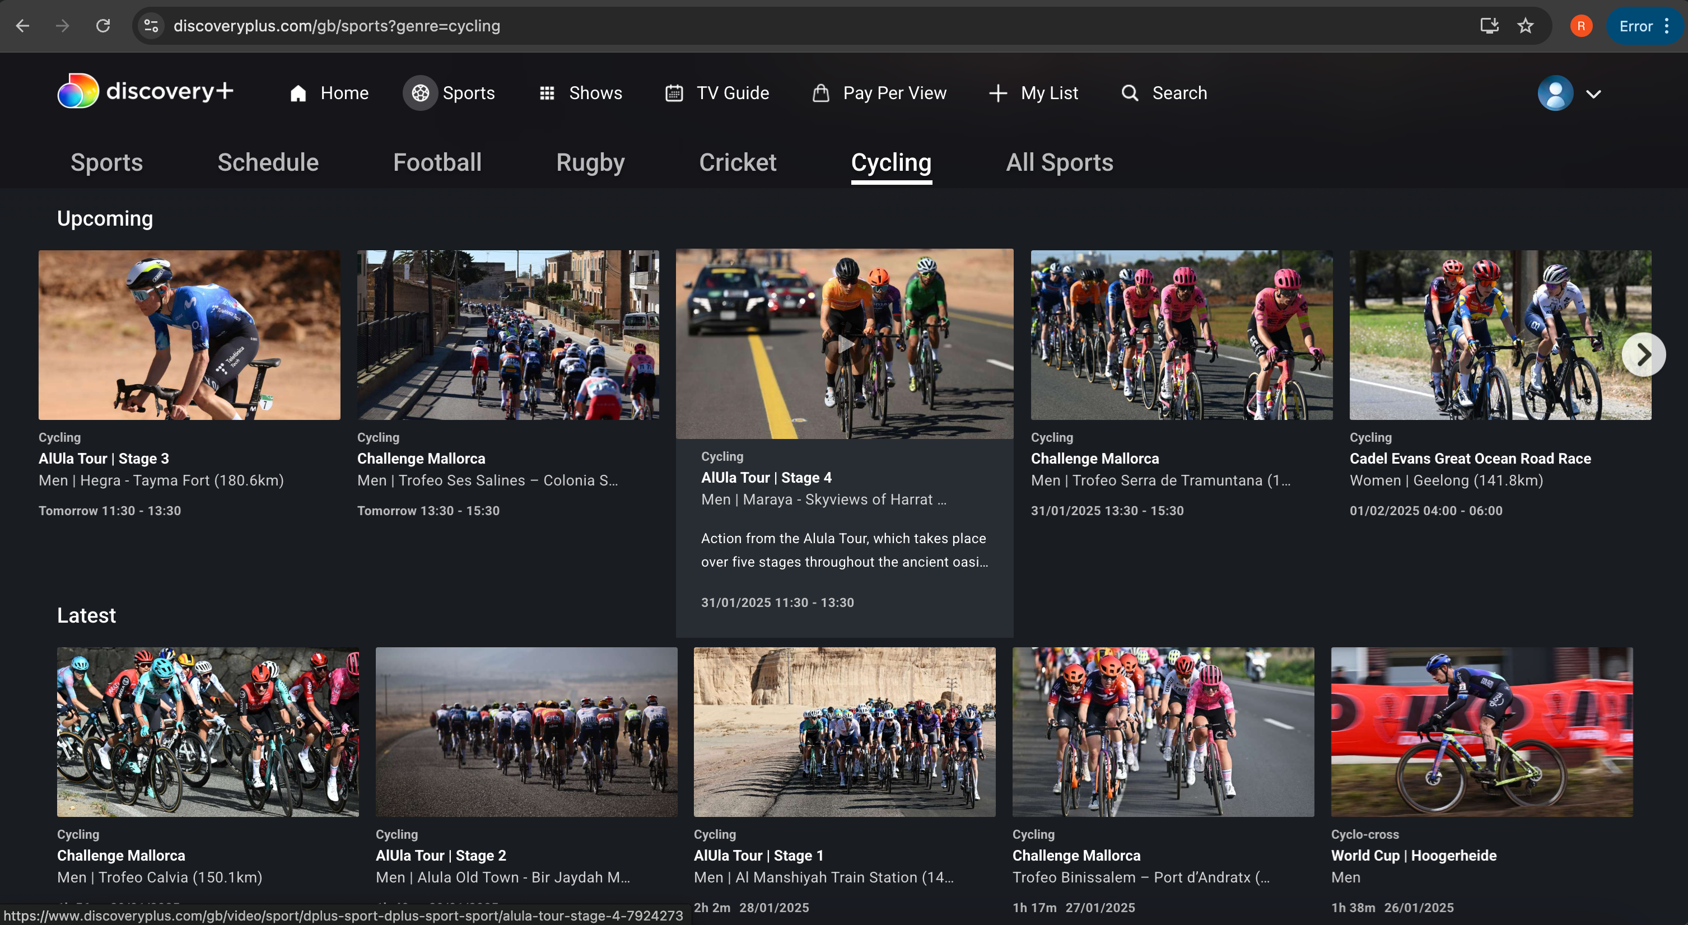Open site information icon in address bar
The height and width of the screenshot is (925, 1688).
pos(151,26)
